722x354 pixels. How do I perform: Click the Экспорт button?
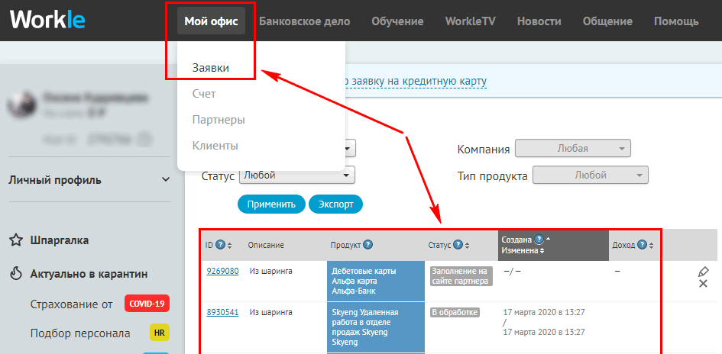[x=335, y=204]
